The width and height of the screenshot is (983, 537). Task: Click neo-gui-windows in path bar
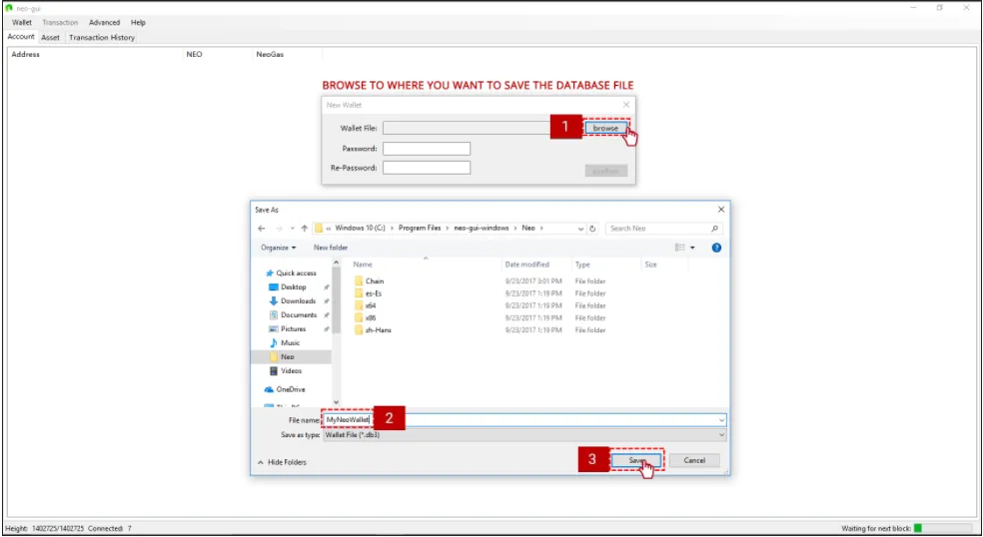[x=482, y=229]
